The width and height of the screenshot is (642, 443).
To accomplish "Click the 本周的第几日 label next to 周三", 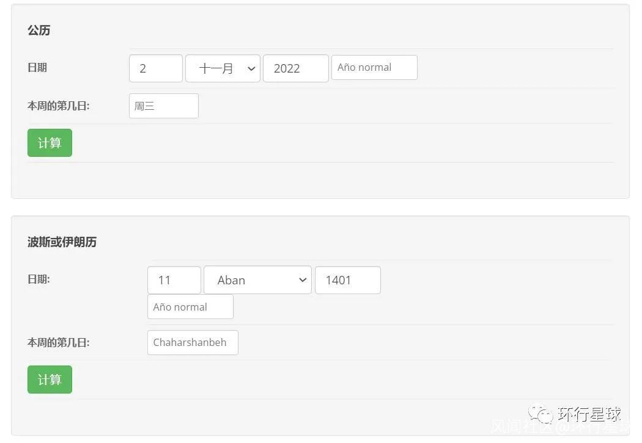I will coord(58,106).
